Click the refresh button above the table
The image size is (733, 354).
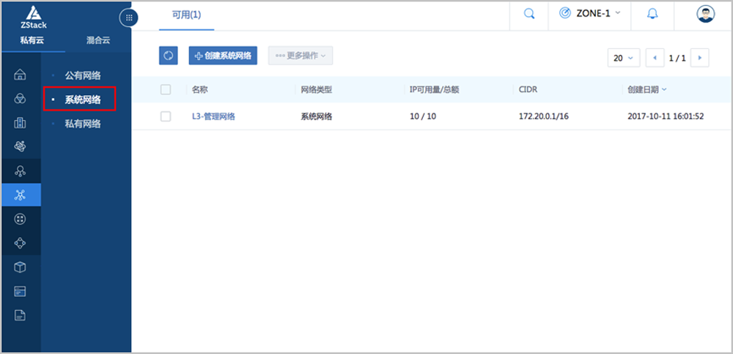click(x=168, y=56)
